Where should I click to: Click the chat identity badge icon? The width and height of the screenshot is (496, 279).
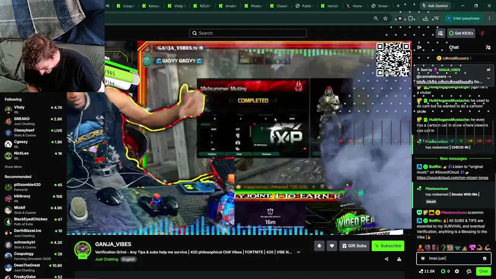coord(423,258)
